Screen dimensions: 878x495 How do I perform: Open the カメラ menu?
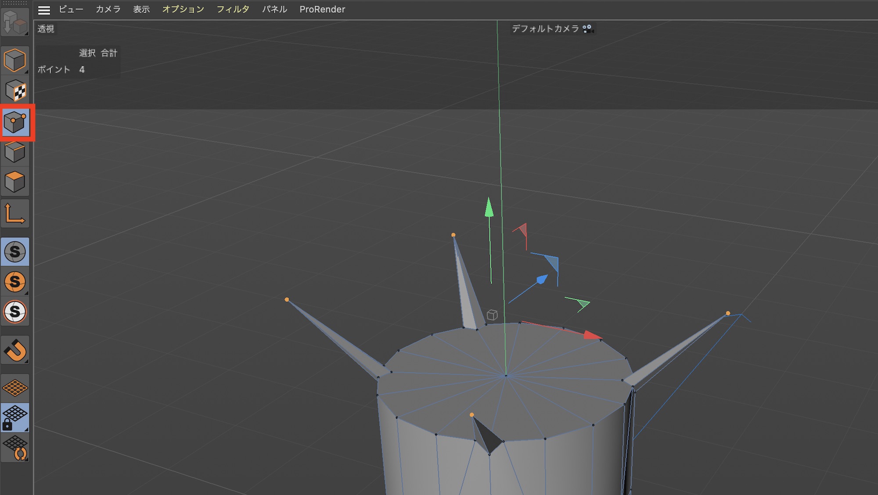point(108,9)
